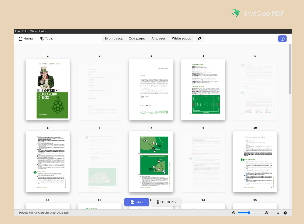
Task: Click the page number label "12"
Action: 99,200
